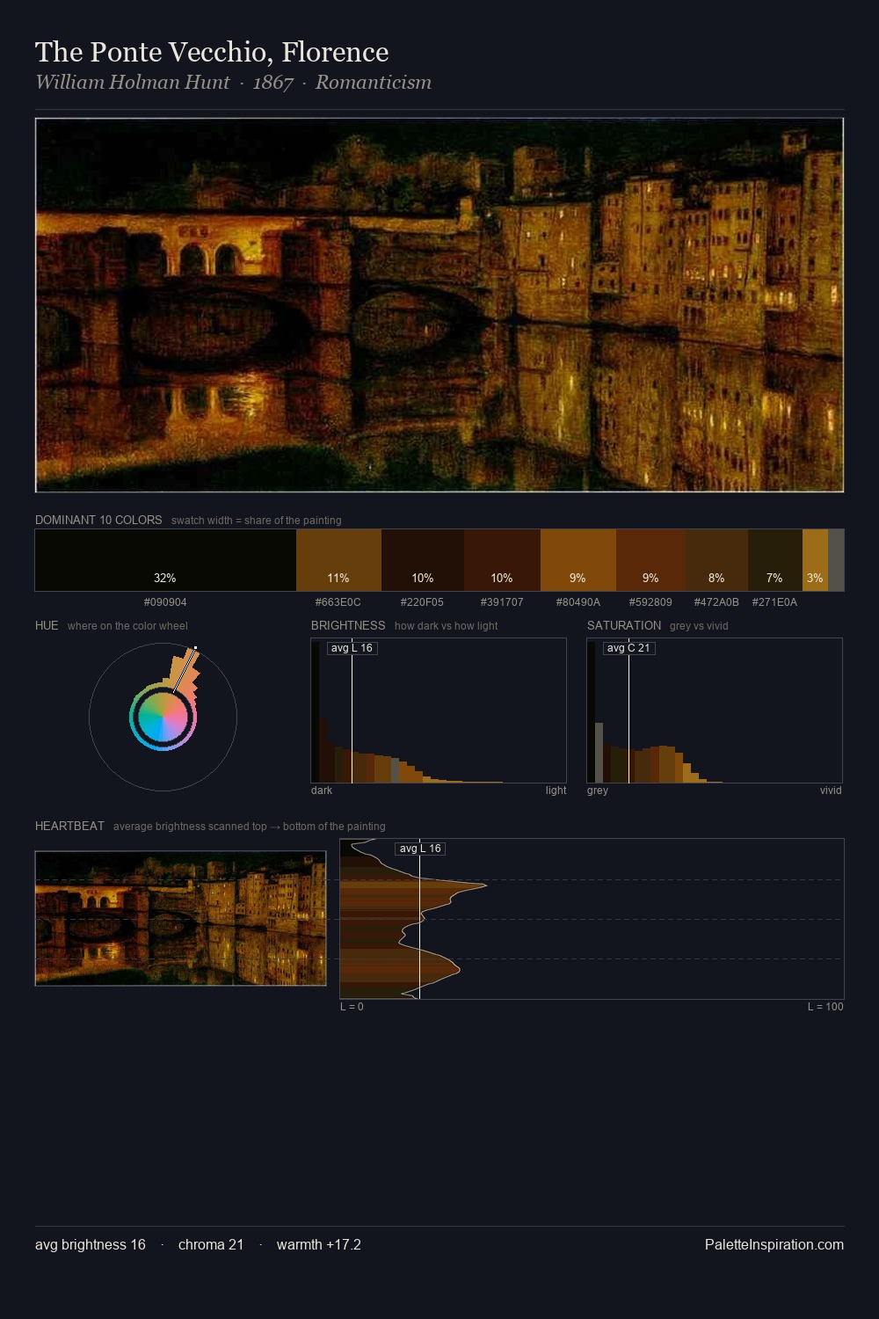This screenshot has width=879, height=1319.
Task: Click the hue color wheel chart
Action: point(163,717)
